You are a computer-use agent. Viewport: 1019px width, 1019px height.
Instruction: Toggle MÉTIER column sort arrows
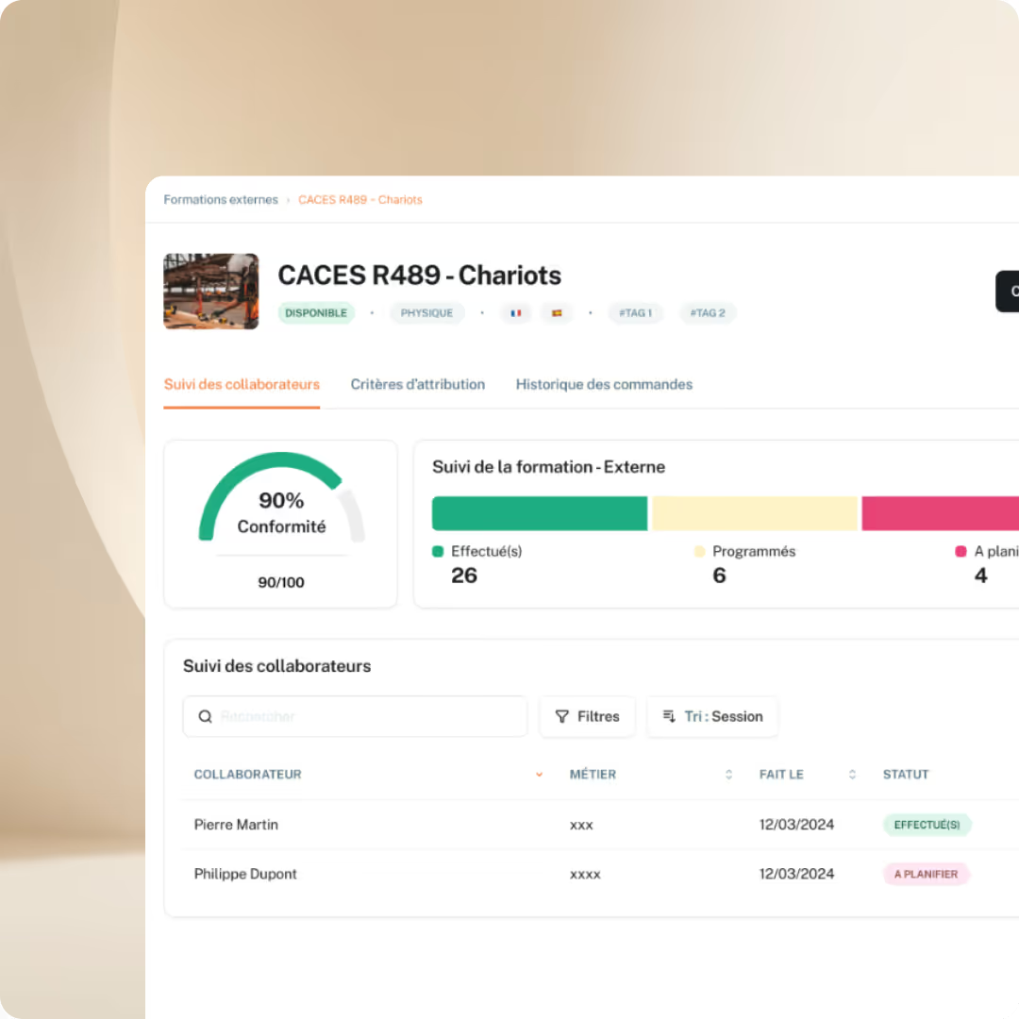point(728,775)
